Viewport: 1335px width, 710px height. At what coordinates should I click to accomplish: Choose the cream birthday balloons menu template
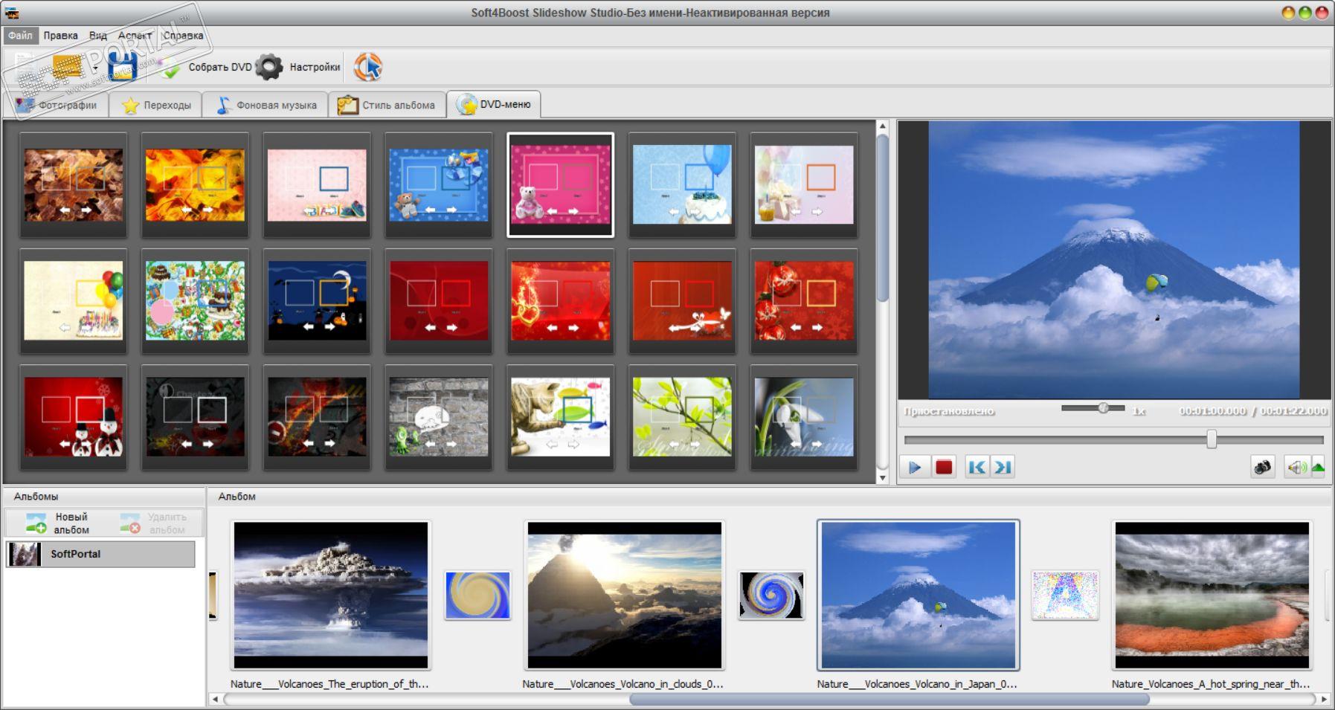pyautogui.click(x=74, y=301)
